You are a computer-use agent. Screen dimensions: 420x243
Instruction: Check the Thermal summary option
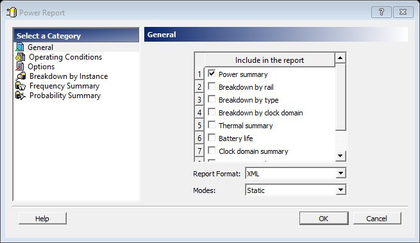coord(212,125)
